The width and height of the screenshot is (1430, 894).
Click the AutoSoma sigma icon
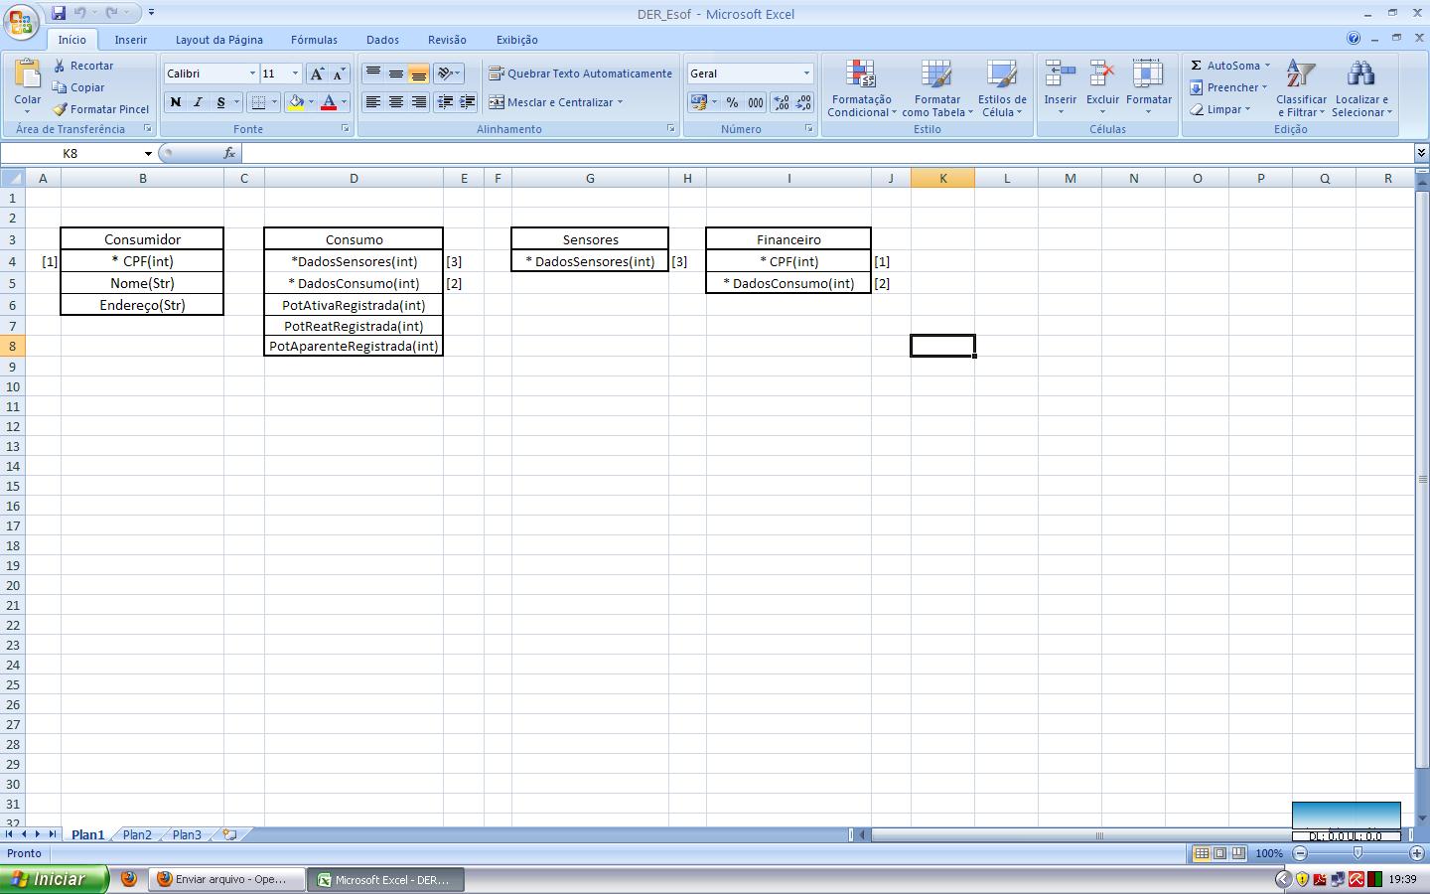(1197, 66)
